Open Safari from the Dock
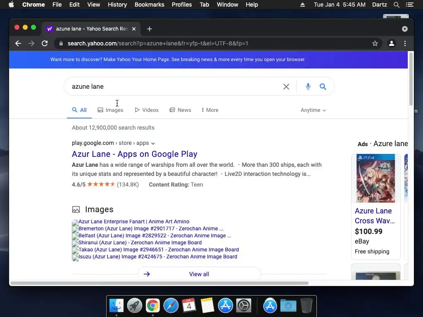Viewport: 423px width, 317px height. 171,306
